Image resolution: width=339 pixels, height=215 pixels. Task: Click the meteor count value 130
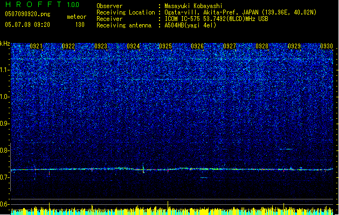tap(80, 25)
